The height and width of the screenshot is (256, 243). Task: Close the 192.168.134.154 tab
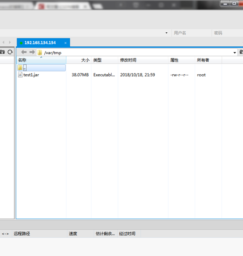[66, 43]
